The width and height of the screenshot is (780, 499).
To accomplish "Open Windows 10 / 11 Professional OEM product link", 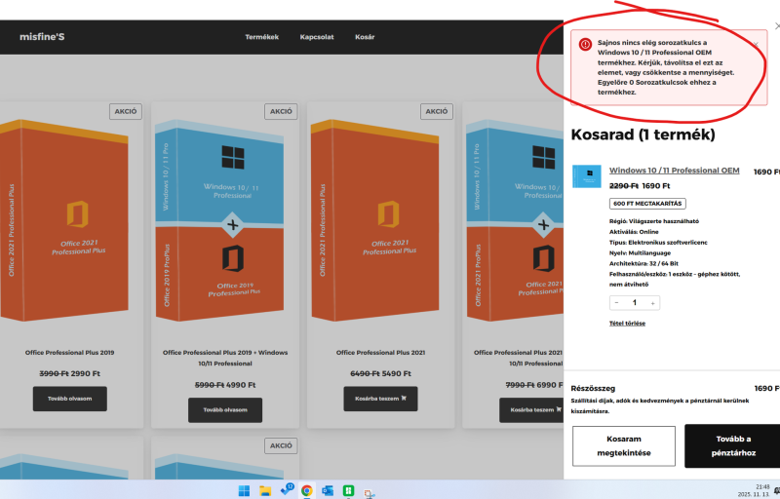I will coord(674,171).
